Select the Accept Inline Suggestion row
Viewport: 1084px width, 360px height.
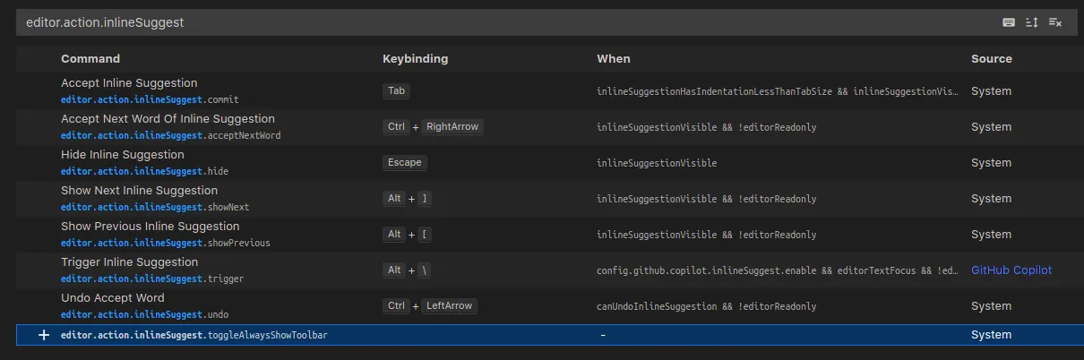129,83
